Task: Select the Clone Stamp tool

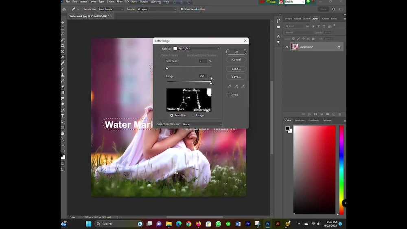Action: pyautogui.click(x=63, y=75)
